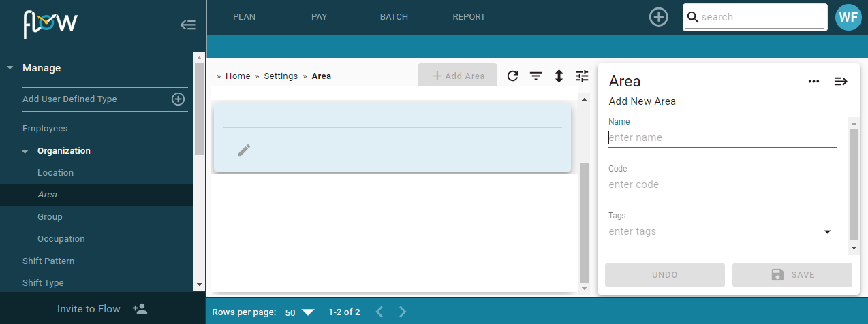
Task: Click the add person icon by Invite to Flow
Action: coord(140,308)
